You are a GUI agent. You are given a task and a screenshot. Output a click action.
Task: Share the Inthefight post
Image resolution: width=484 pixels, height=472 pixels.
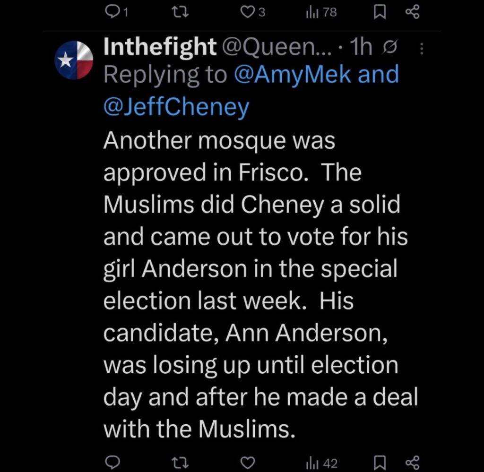tap(412, 462)
